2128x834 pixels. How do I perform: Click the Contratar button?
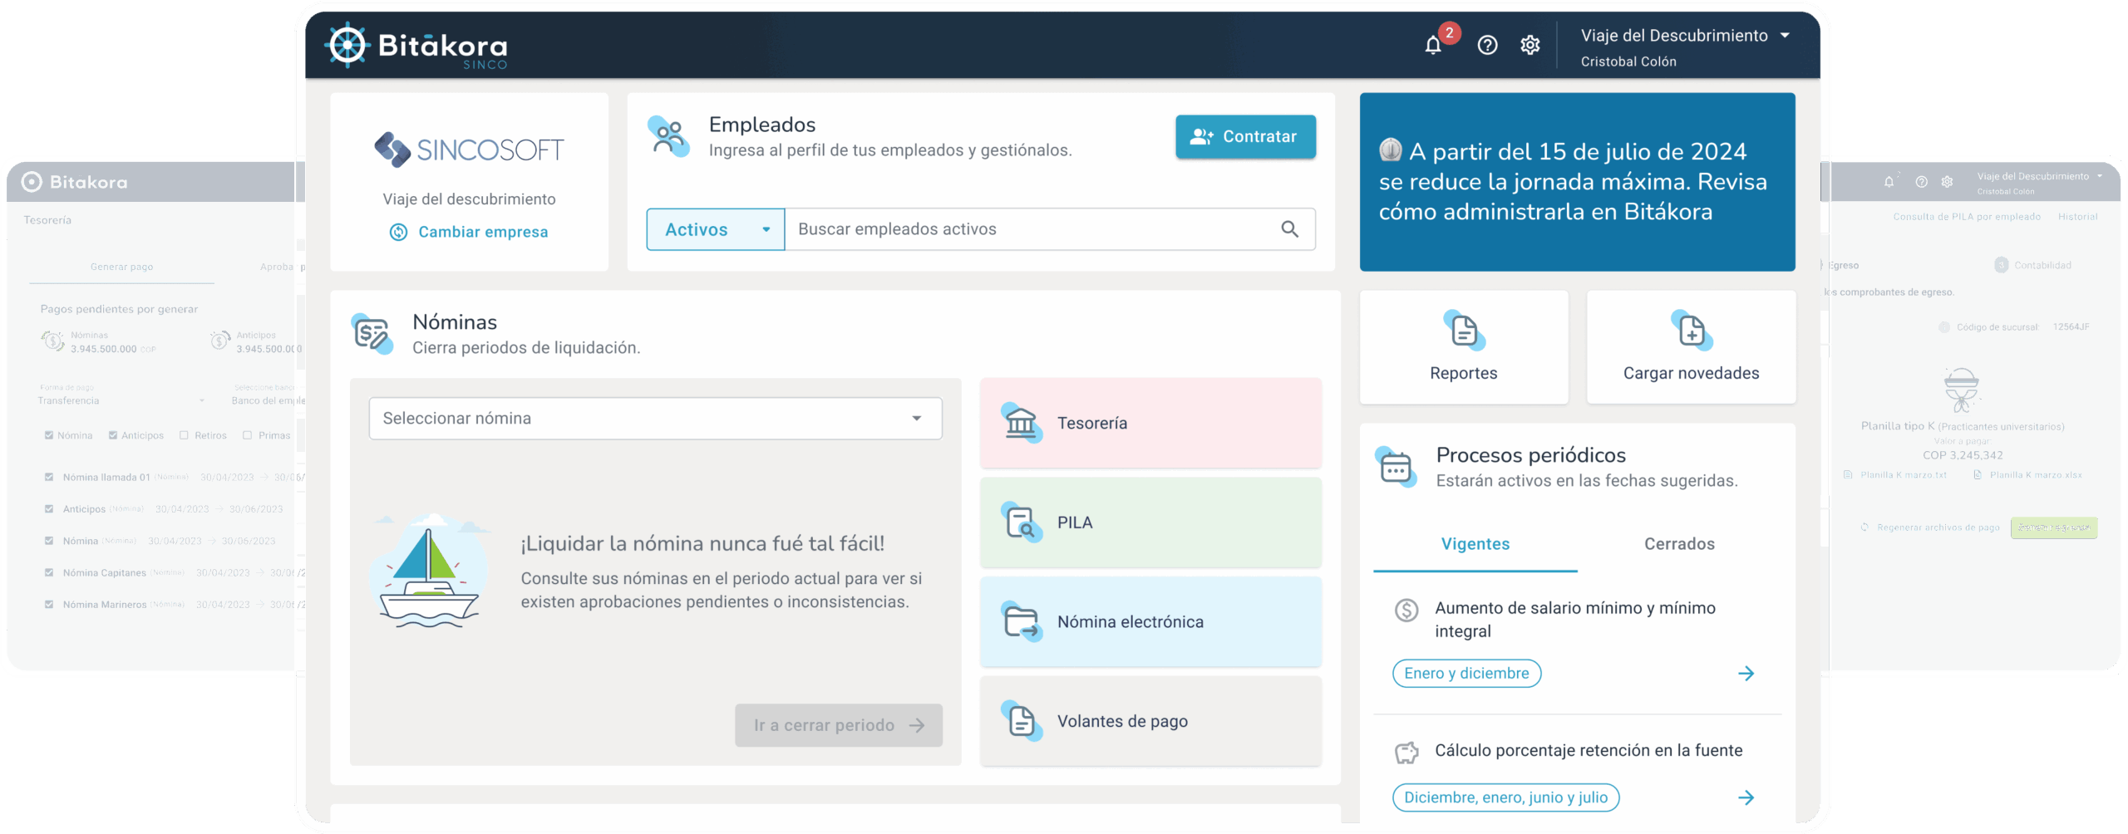pyautogui.click(x=1244, y=137)
